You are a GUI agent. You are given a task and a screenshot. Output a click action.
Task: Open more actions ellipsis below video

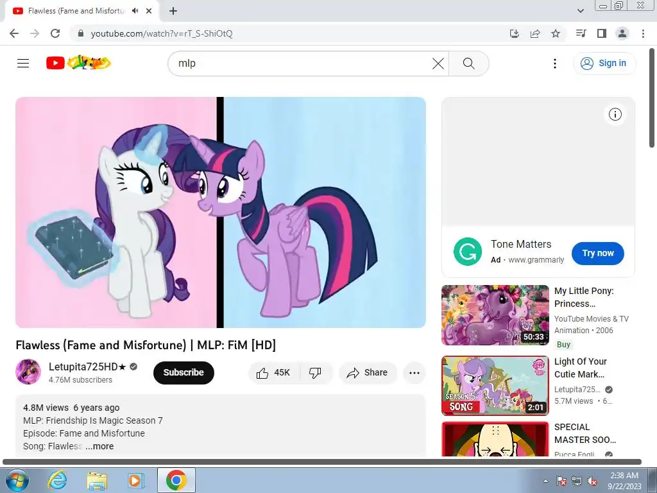(414, 373)
